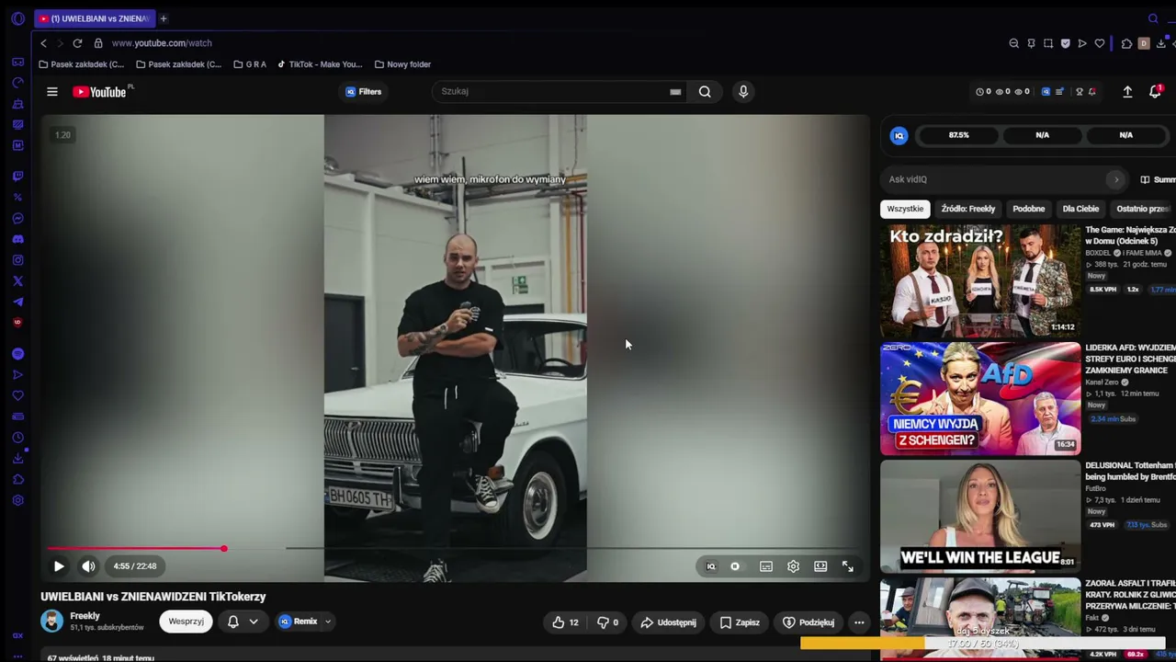This screenshot has height=662, width=1176.
Task: Open the G R A bookmarks folder
Action: (x=250, y=64)
